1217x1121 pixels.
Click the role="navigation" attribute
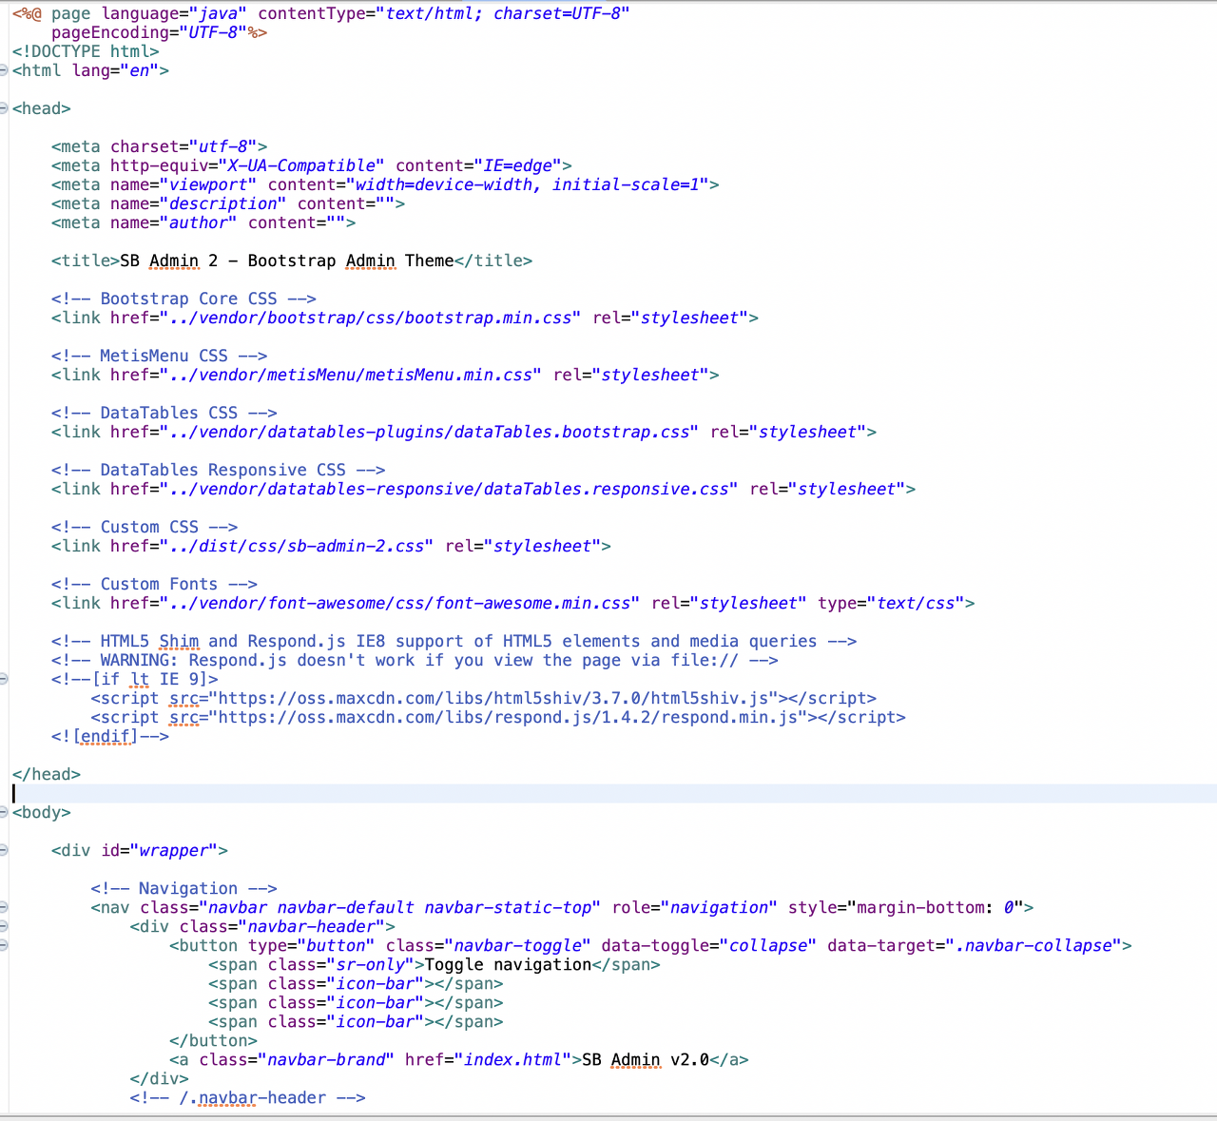(694, 907)
